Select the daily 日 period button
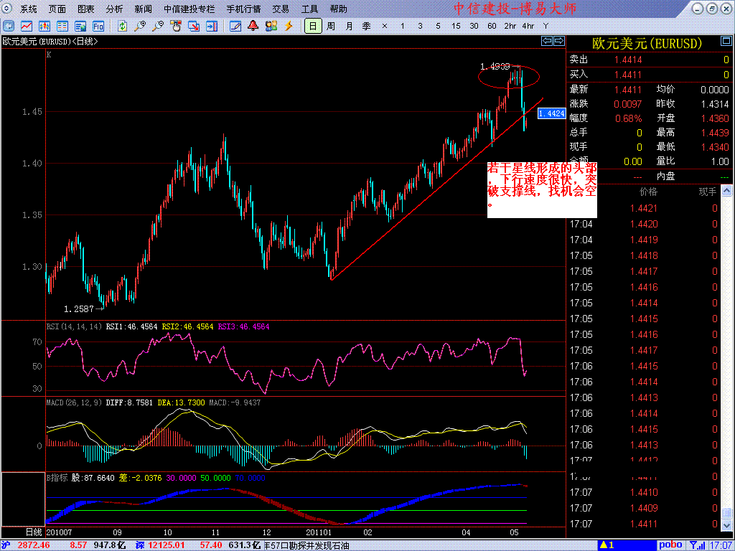Viewport: 735px width, 551px height. tap(313, 27)
